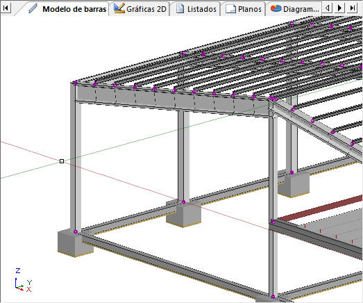363x303 pixels.
Task: Click the XYZ axis orientation gizmo
Action: coord(23,280)
